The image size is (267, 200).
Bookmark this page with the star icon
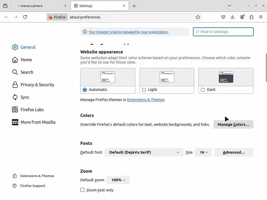coord(198,17)
